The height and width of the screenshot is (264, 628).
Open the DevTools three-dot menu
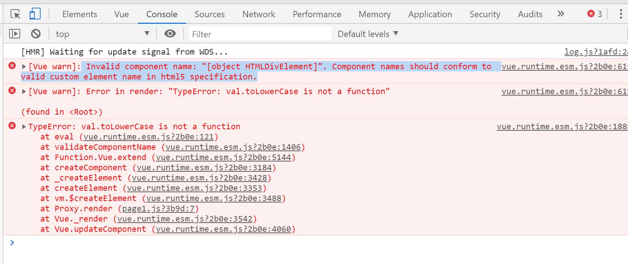coord(621,14)
